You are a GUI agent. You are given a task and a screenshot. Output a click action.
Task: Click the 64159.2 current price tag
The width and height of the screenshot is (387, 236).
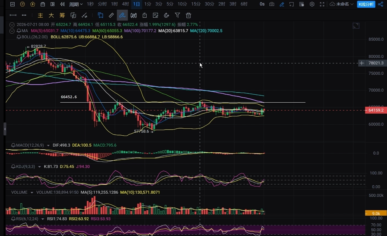click(376, 110)
